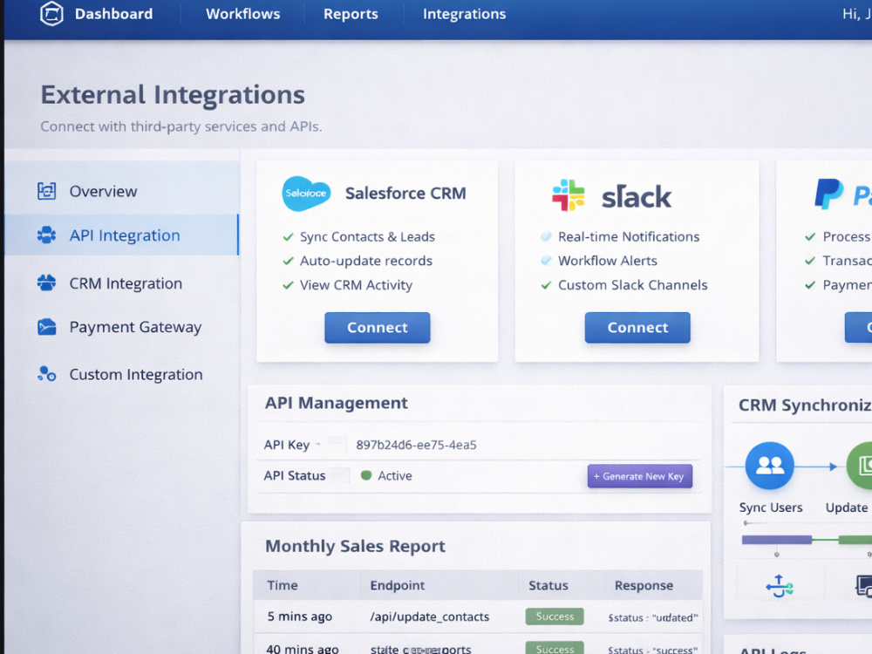Open CRM Integration in the sidebar
872x654 pixels.
(126, 283)
